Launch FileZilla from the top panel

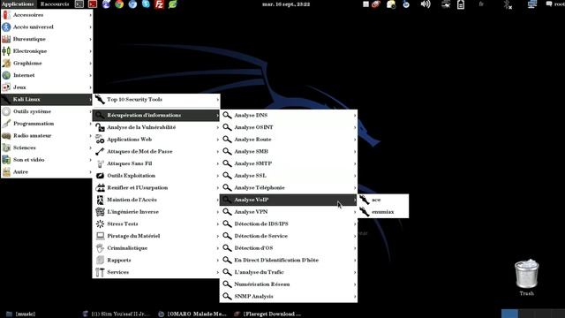click(x=159, y=4)
